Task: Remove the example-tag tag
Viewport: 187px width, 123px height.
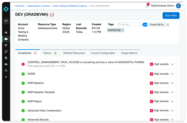Action: 123,30
